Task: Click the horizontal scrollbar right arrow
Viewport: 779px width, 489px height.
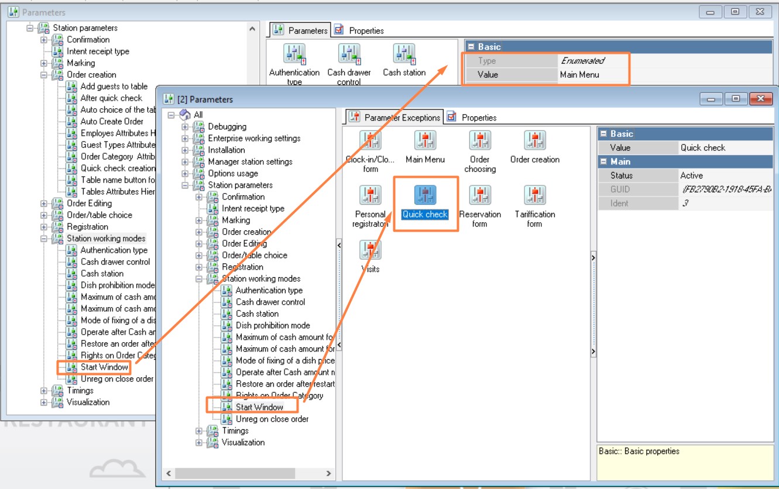Action: click(329, 473)
